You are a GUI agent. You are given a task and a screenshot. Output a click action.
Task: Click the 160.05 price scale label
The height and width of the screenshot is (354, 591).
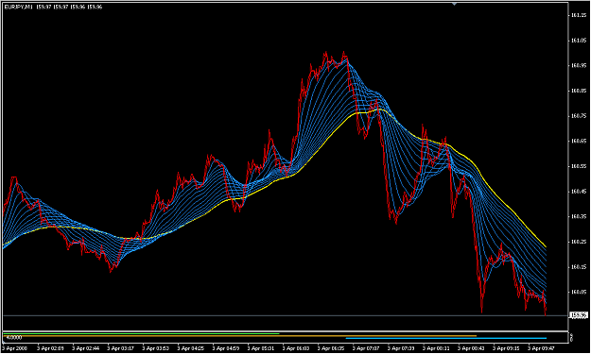pos(579,292)
